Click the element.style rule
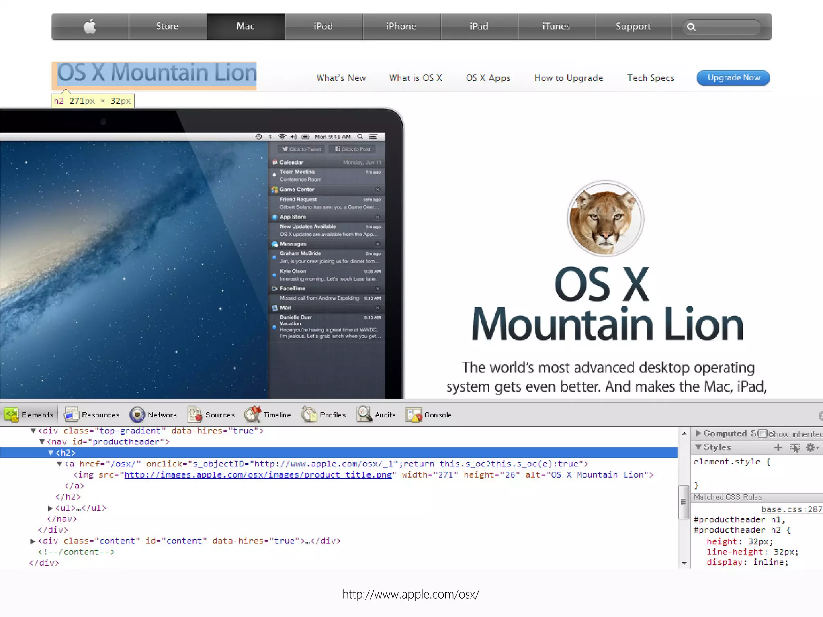 click(732, 462)
